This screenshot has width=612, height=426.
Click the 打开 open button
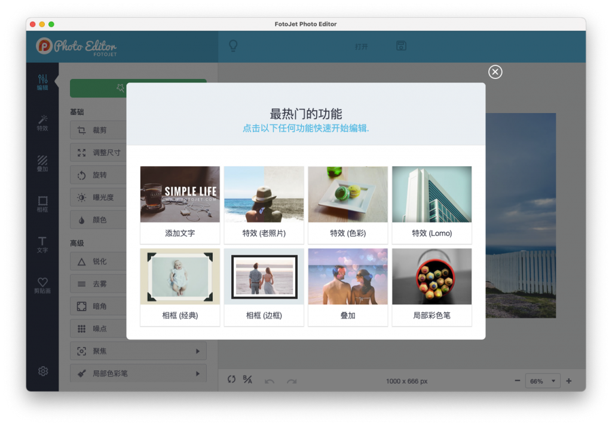pos(361,47)
